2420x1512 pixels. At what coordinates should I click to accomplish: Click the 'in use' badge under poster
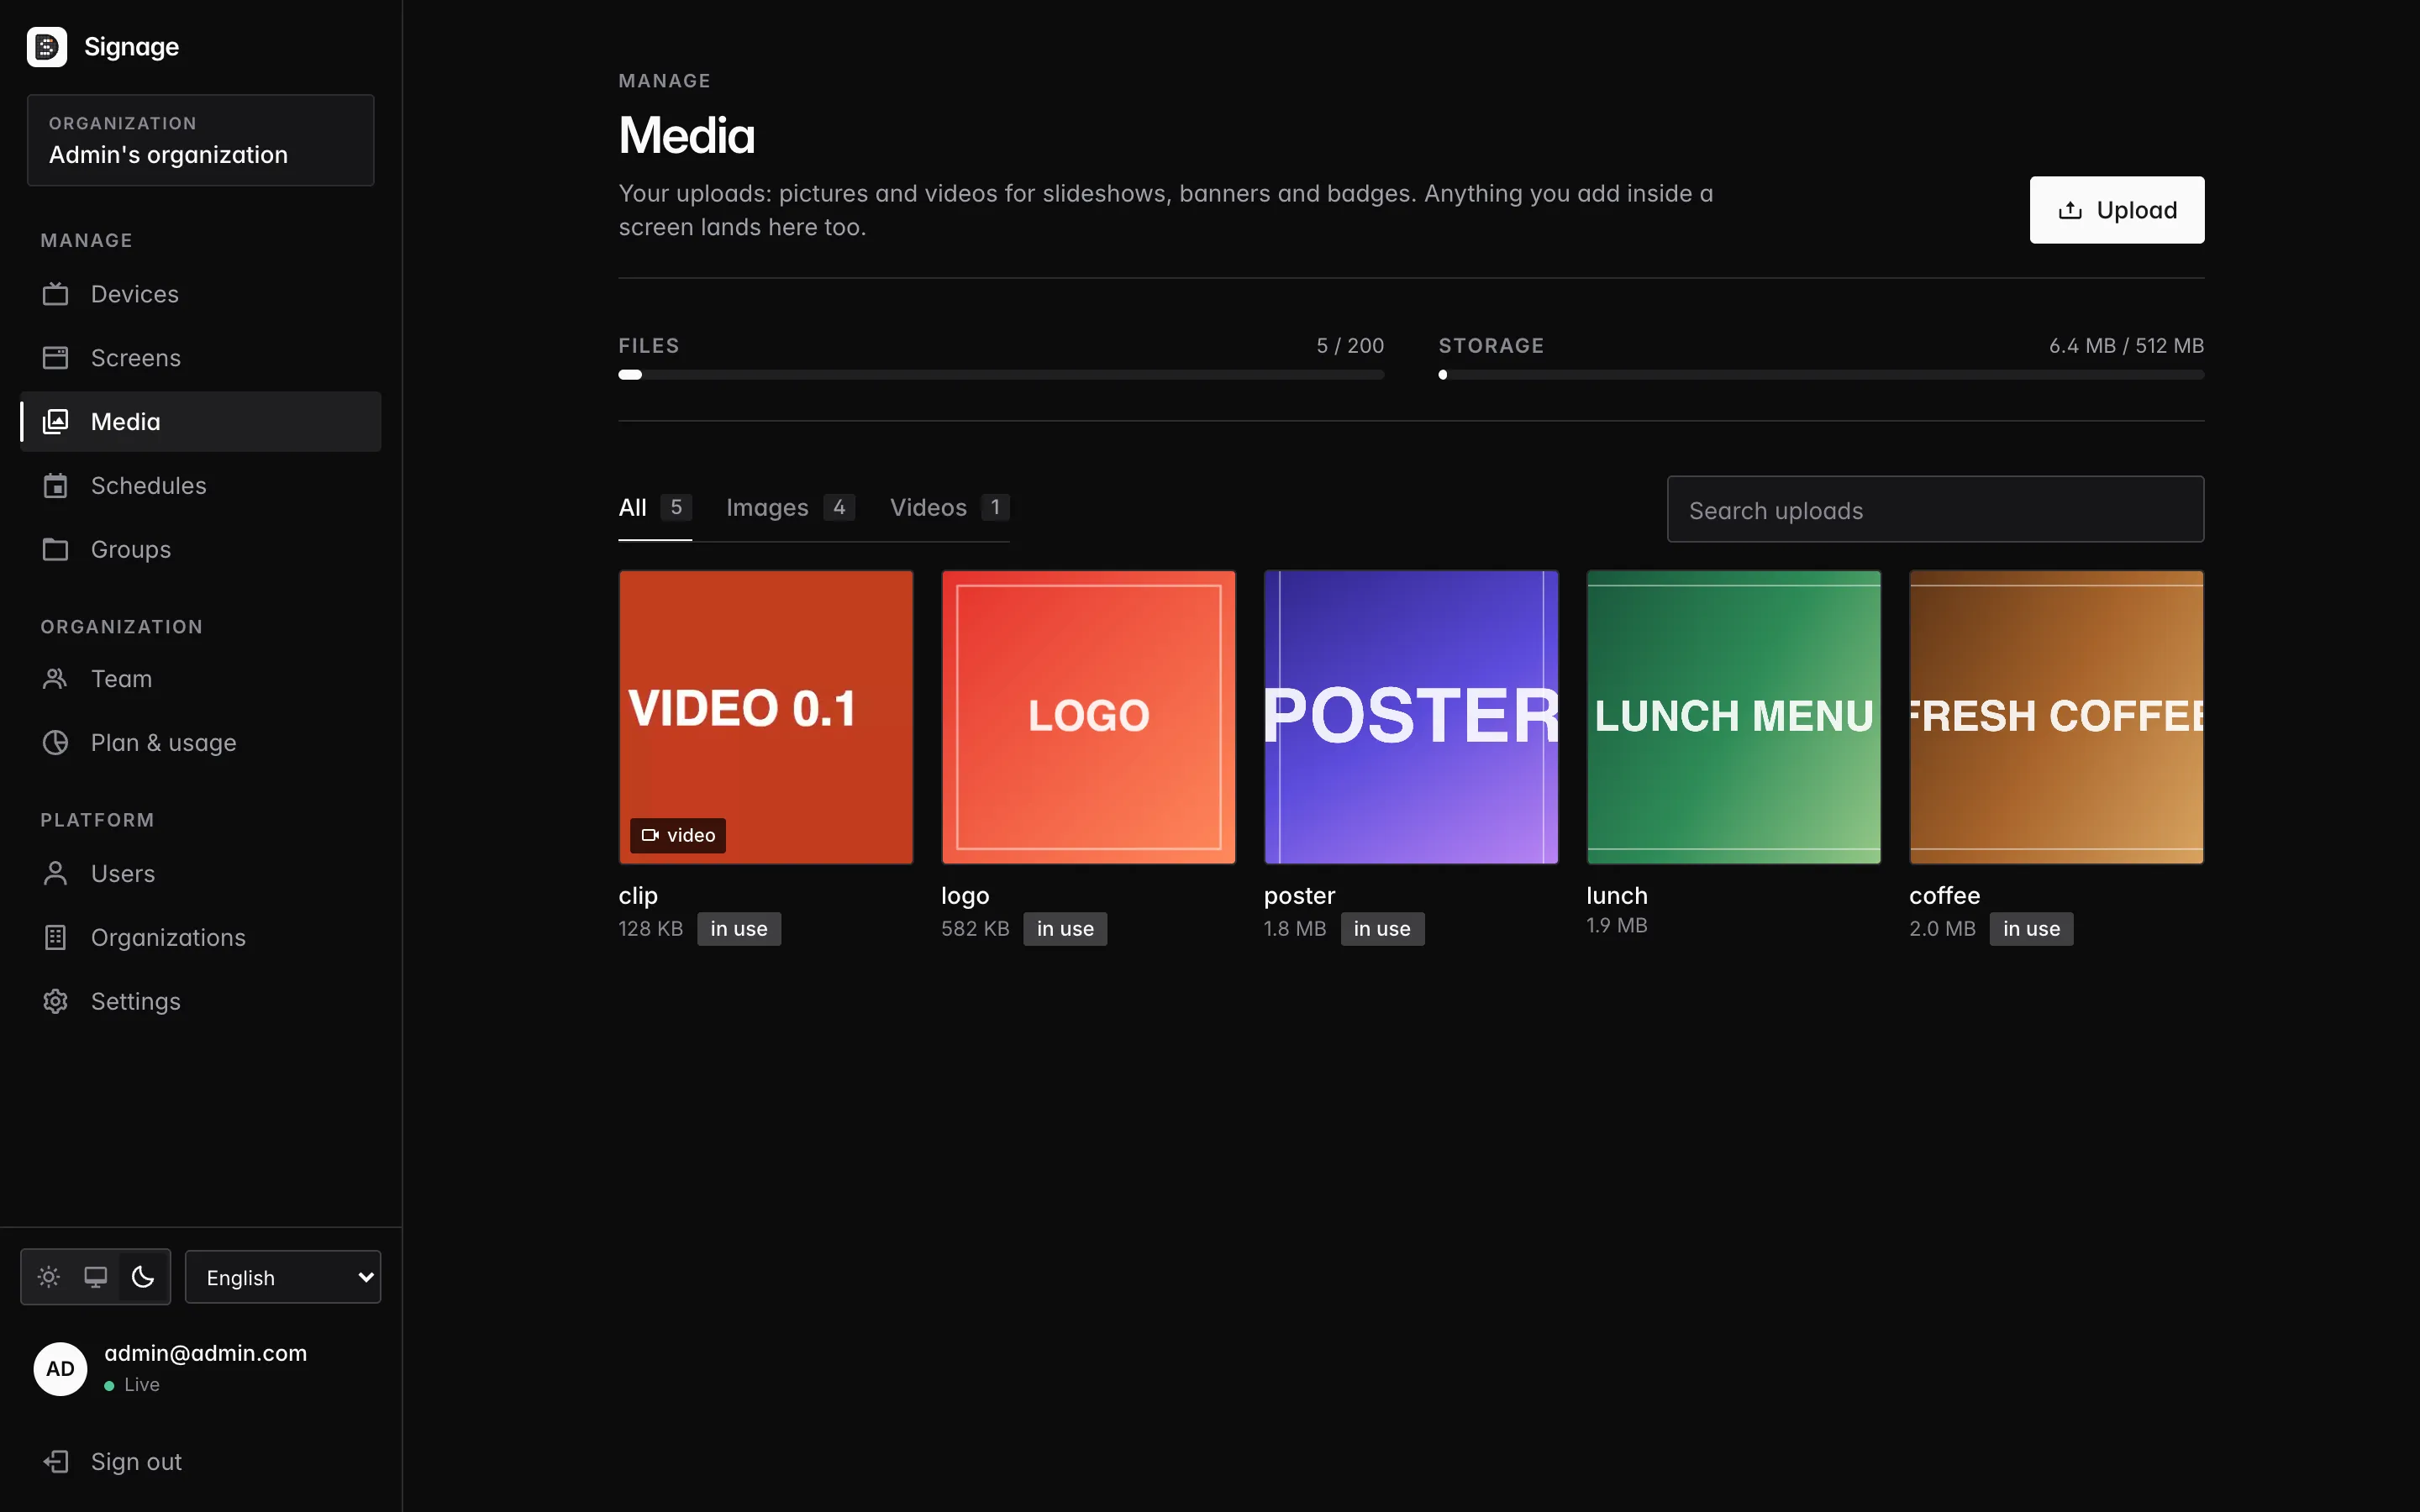[x=1382, y=929]
